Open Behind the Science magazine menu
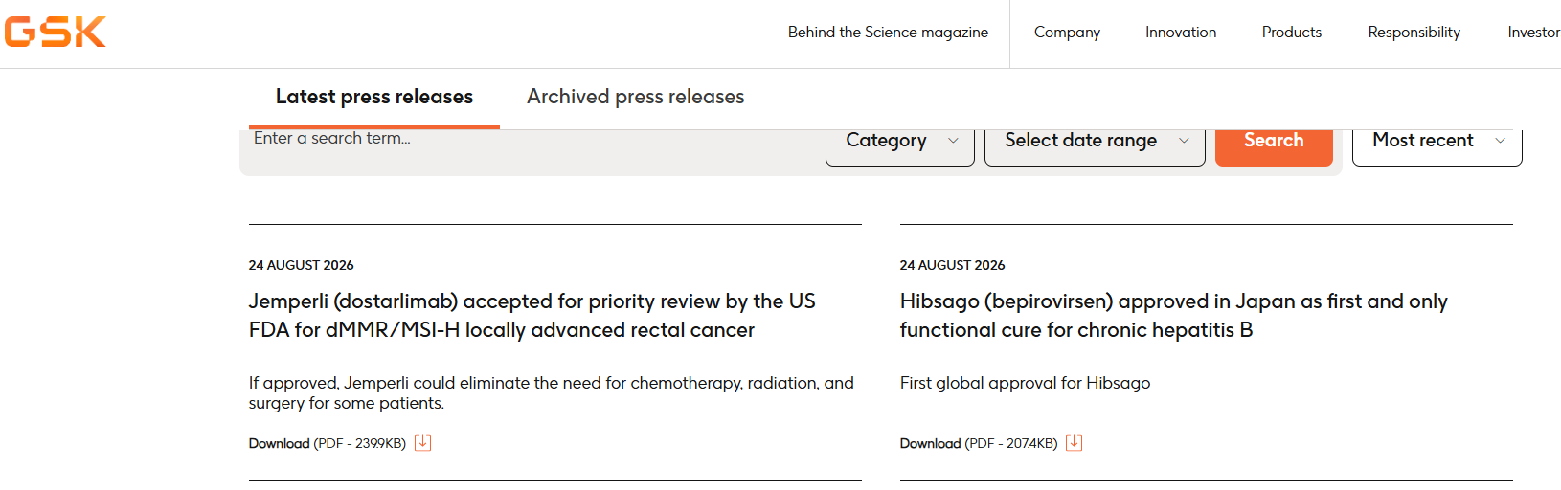This screenshot has width=1561, height=490. click(x=888, y=33)
